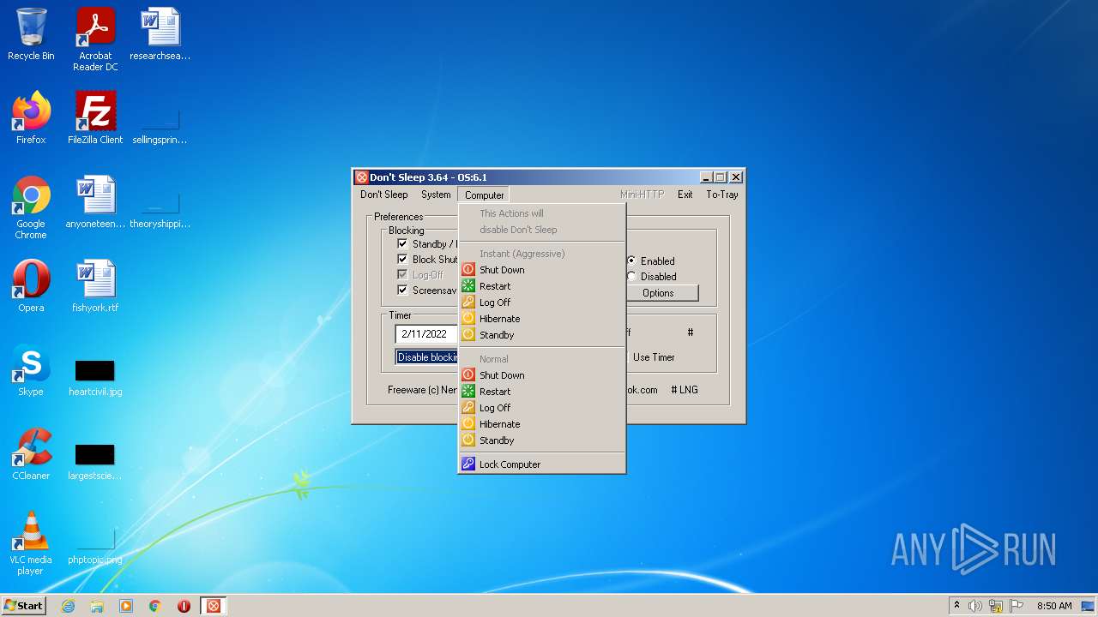Launch the Firefox desktop shortcut
Image resolution: width=1098 pixels, height=617 pixels.
click(31, 118)
